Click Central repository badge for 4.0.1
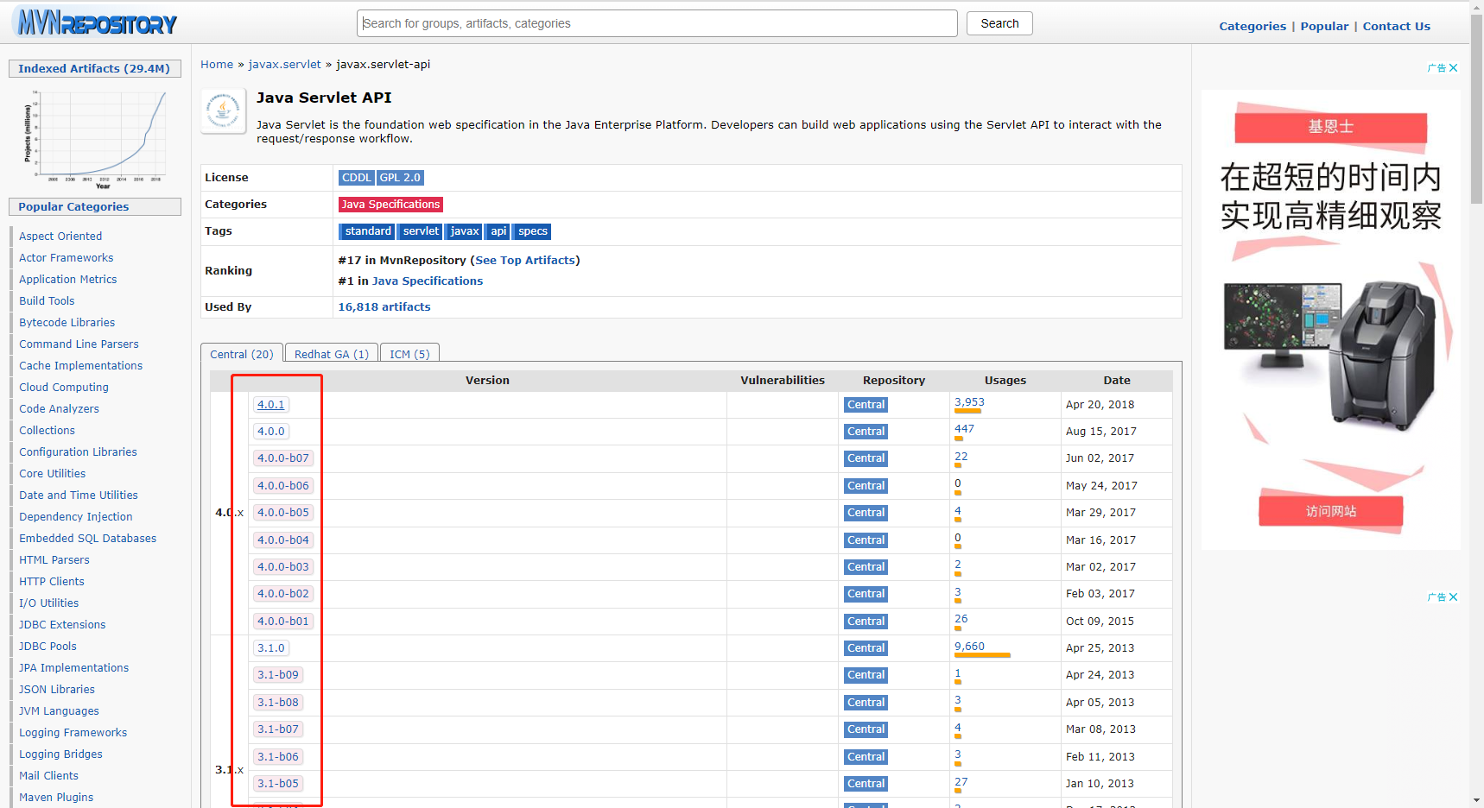 [866, 405]
